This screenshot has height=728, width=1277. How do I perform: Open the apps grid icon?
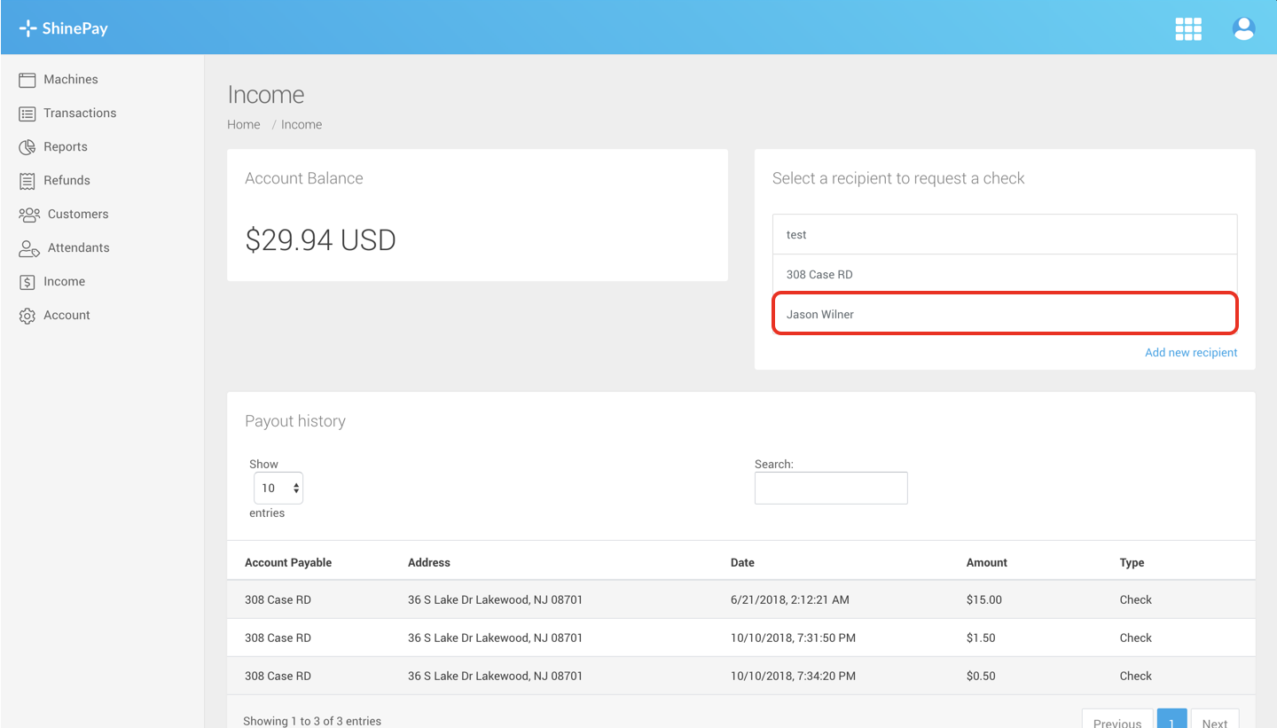1188,28
